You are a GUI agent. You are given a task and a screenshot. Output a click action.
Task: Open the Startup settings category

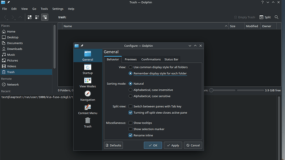88,69
